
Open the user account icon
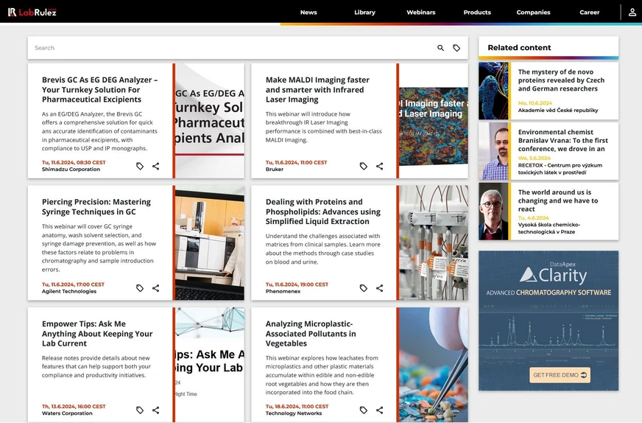click(x=632, y=13)
